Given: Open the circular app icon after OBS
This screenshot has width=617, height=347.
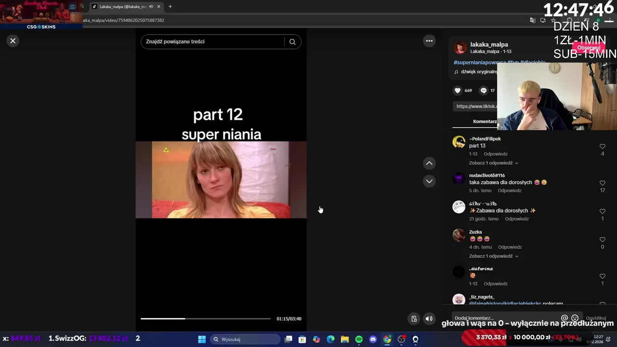Looking at the screenshot, I should pos(416,339).
